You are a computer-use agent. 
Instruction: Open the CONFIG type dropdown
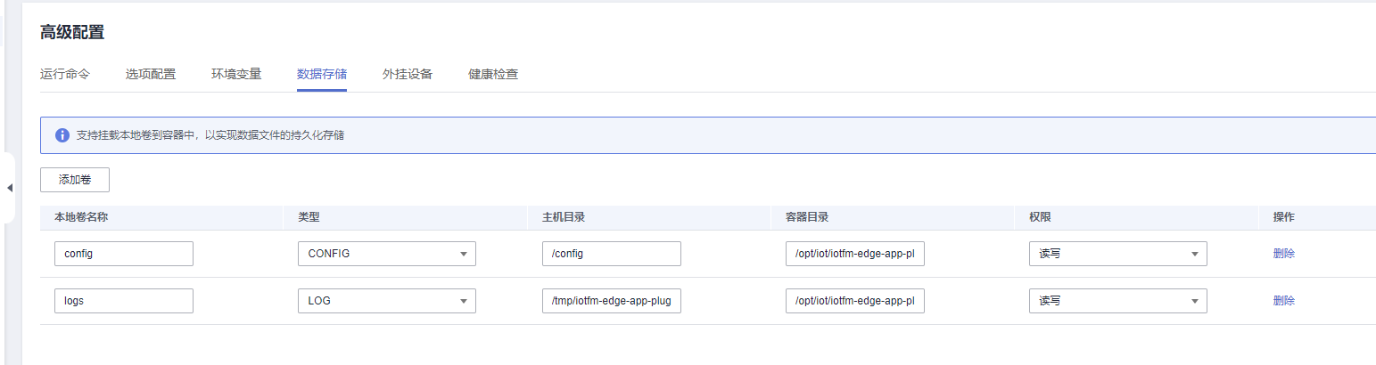coord(386,254)
